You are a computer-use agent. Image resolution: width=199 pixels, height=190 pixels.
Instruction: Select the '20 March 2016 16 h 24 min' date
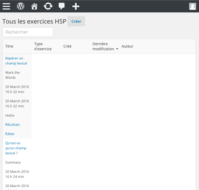17,174
